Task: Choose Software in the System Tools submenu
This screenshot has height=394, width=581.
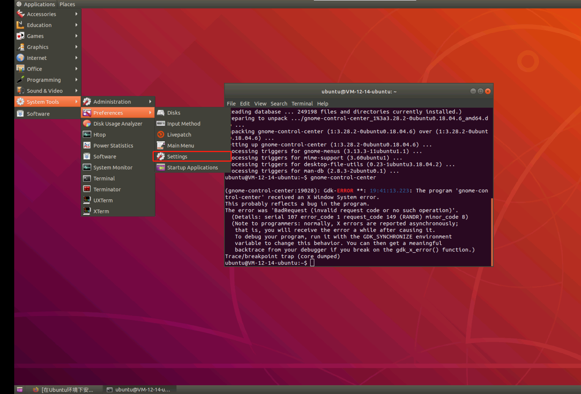Action: 118,156
